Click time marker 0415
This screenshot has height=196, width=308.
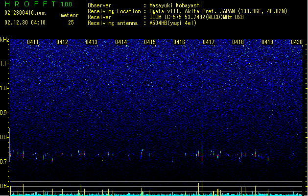(x=150, y=42)
